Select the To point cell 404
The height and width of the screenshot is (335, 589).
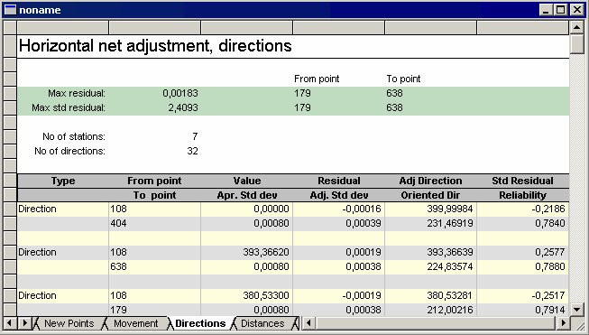pos(155,223)
